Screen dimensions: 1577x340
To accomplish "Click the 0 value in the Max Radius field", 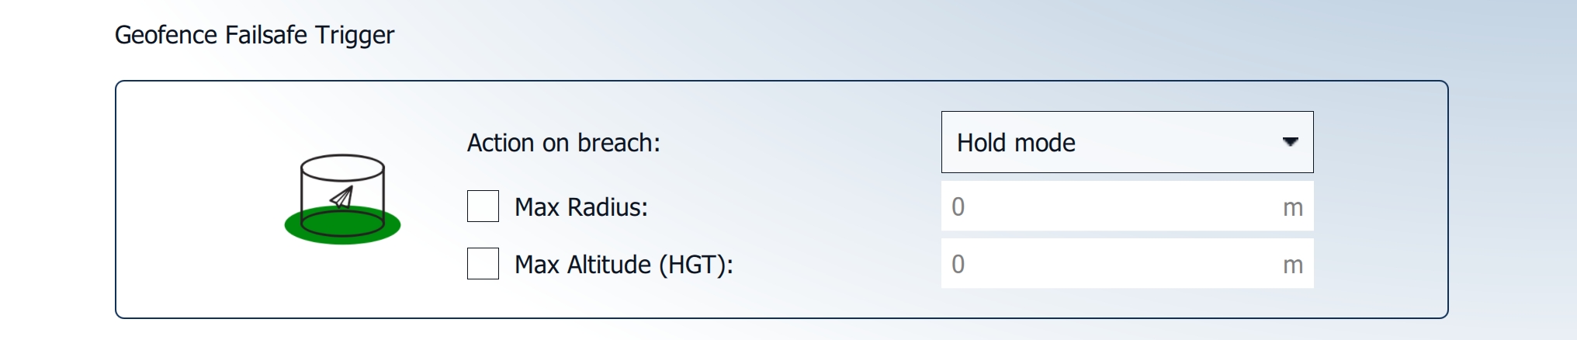I will pyautogui.click(x=958, y=206).
